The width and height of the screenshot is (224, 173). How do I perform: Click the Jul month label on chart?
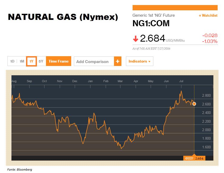[x=181, y=81]
